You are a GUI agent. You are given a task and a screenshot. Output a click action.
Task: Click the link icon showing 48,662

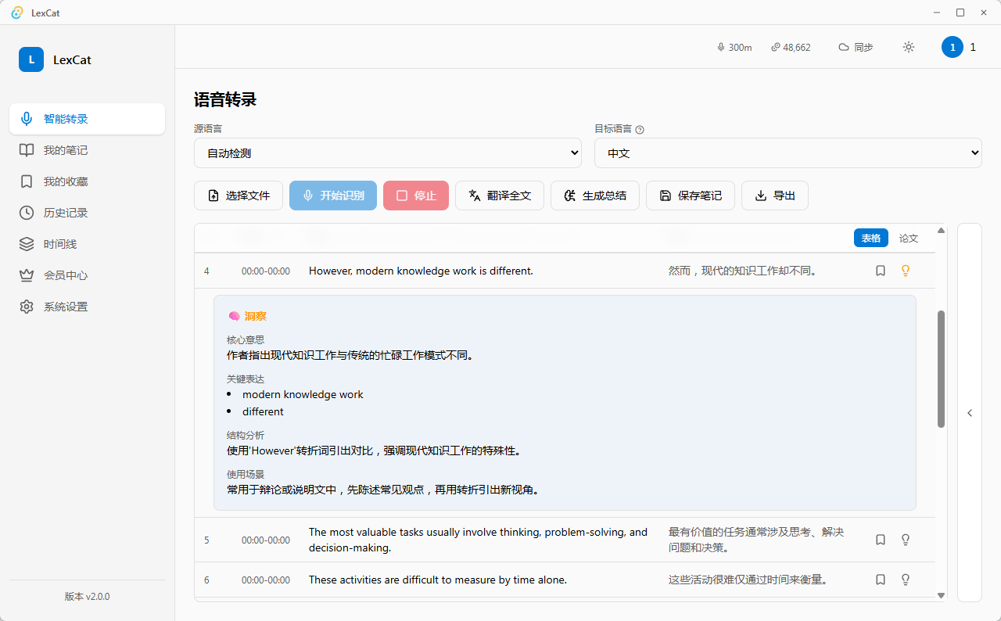pyautogui.click(x=791, y=47)
